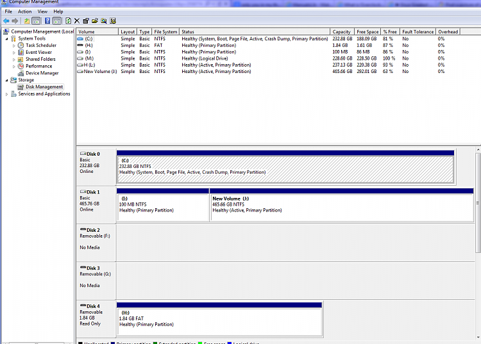The width and height of the screenshot is (481, 344).
Task: Expand the Shared Folders node arrow
Action: [14, 60]
